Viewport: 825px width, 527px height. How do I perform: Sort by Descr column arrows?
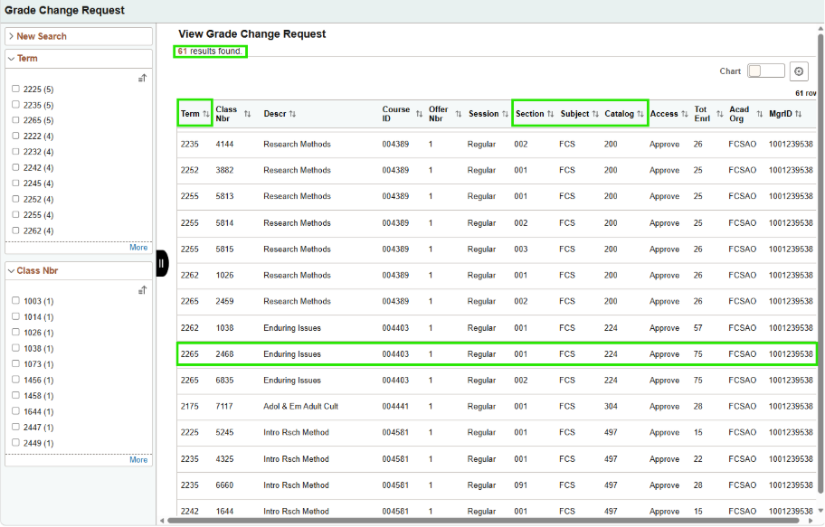[292, 114]
